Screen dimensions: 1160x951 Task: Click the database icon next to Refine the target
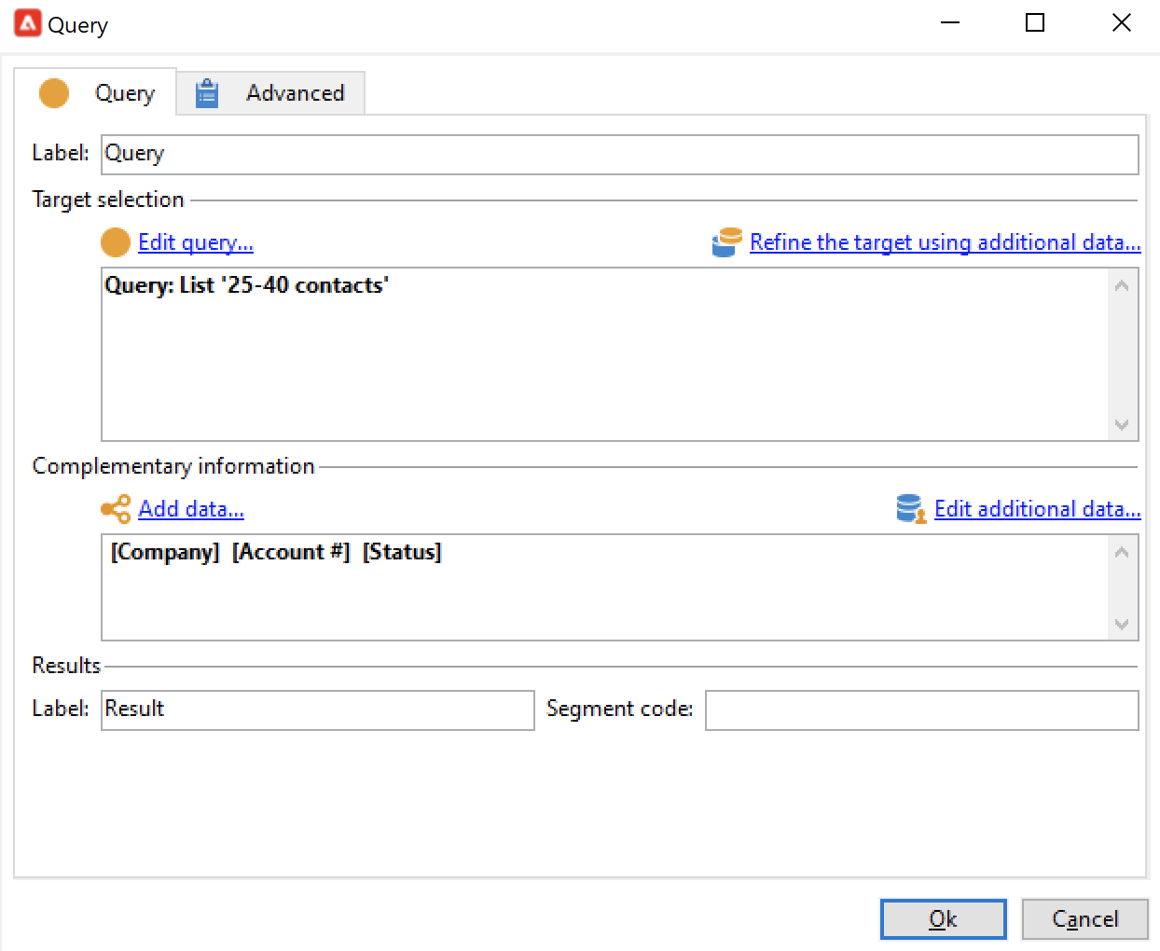click(726, 242)
